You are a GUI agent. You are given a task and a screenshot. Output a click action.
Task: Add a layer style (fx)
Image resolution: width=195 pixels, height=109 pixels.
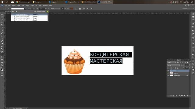(x=174, y=96)
